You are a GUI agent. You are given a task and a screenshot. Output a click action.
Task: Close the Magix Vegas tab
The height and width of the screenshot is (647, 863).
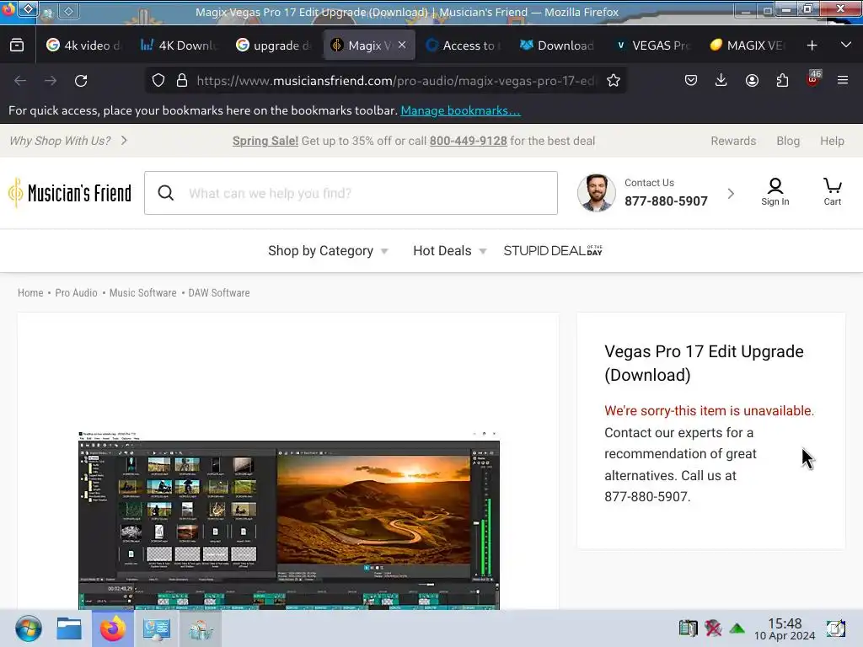[402, 45]
